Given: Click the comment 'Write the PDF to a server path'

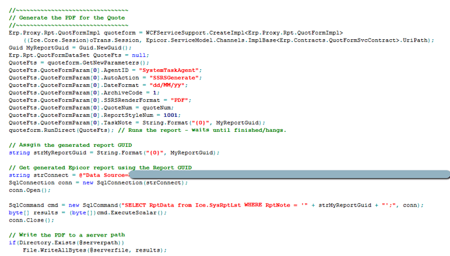Looking at the screenshot, I should [67, 234].
